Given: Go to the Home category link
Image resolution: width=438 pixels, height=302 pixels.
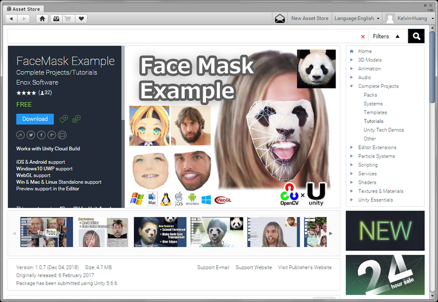Looking at the screenshot, I should 365,51.
